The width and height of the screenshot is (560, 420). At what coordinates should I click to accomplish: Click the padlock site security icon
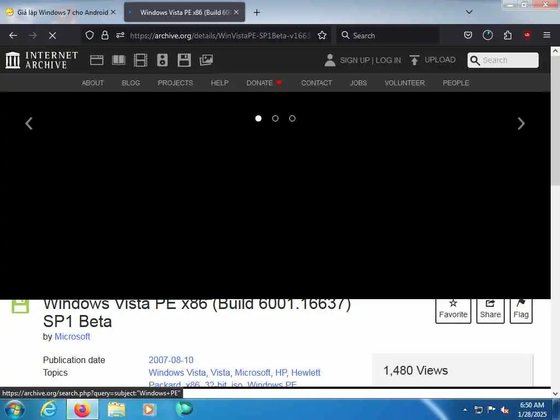(x=104, y=35)
